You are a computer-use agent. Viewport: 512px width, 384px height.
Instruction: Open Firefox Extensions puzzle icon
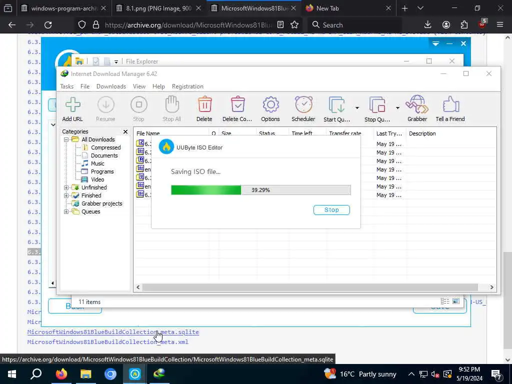(464, 25)
